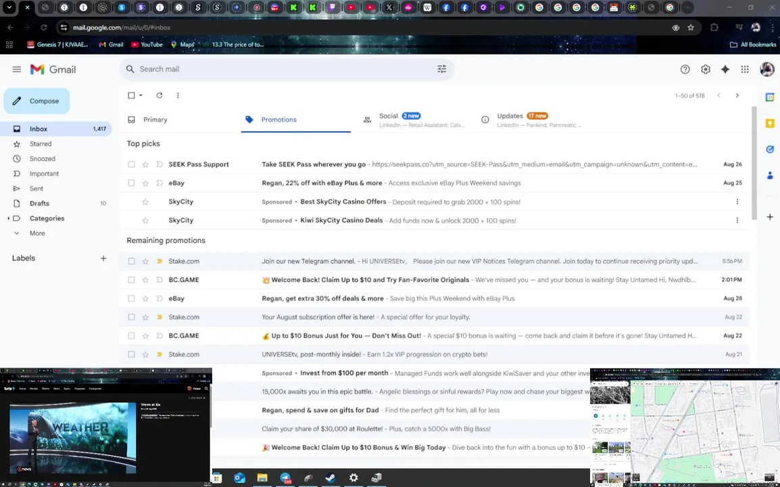Open the Inbox folder
The height and width of the screenshot is (487, 780).
(x=55, y=129)
